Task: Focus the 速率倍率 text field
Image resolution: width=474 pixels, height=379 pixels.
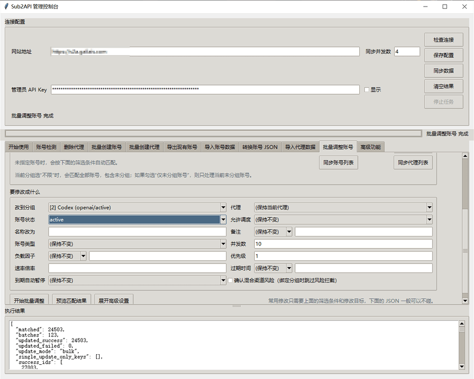Action: tap(137, 268)
